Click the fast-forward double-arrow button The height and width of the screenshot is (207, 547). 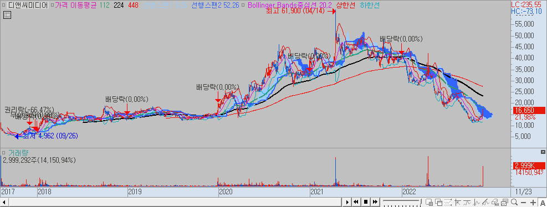(375, 202)
